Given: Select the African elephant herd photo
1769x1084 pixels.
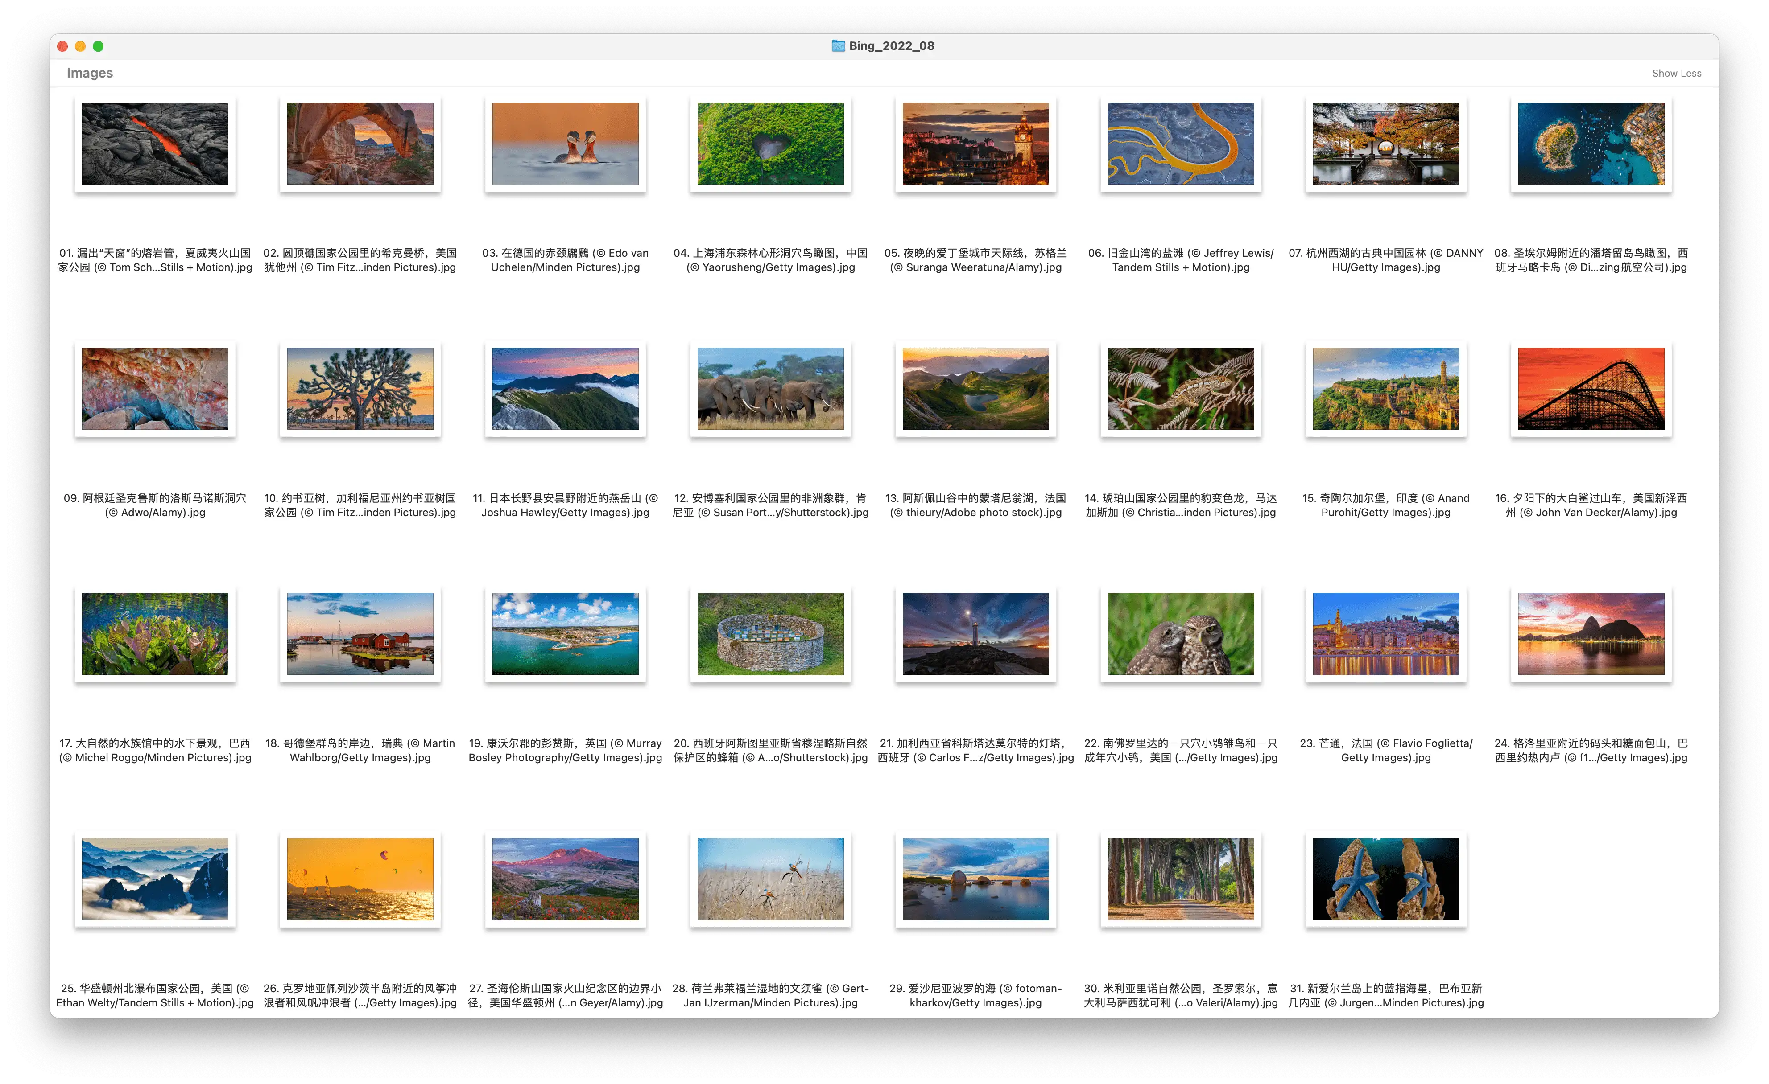Looking at the screenshot, I should click(770, 389).
